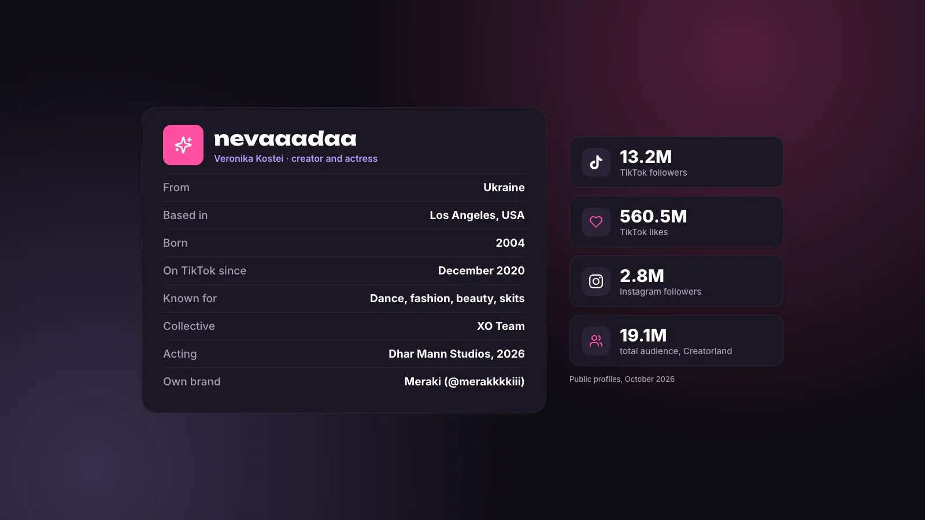Viewport: 925px width, 520px height.
Task: Select the name Veronika Kostei
Action: 249,158
